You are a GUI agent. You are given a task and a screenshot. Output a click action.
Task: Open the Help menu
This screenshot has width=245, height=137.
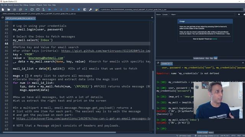[54, 5]
